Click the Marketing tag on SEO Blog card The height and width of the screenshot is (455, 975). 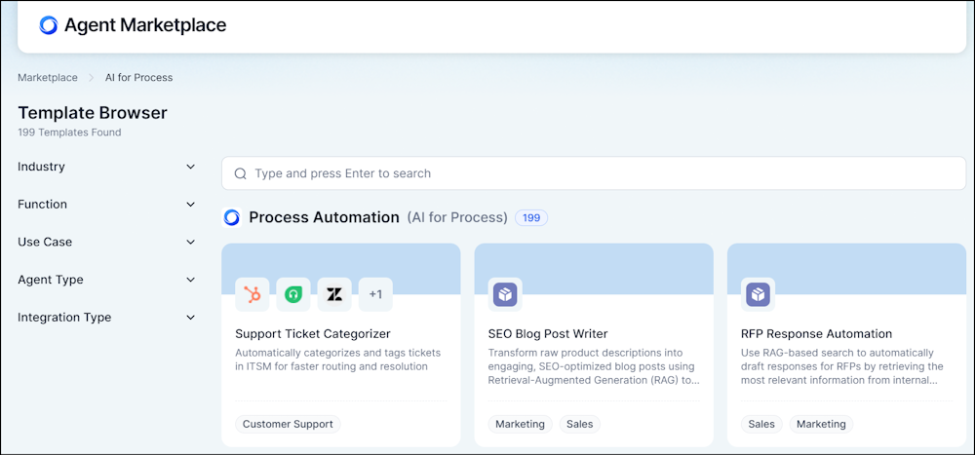coord(520,424)
